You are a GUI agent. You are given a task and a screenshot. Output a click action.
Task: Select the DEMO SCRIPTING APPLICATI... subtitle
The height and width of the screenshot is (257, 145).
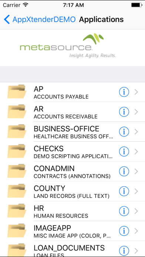point(73,156)
